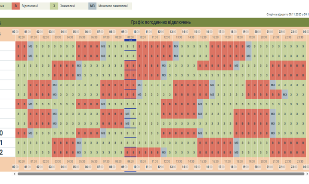This screenshot has width=309, height=184.
Task: Click the 22:00 hour label in top header
Action: pyautogui.click(x=282, y=32)
